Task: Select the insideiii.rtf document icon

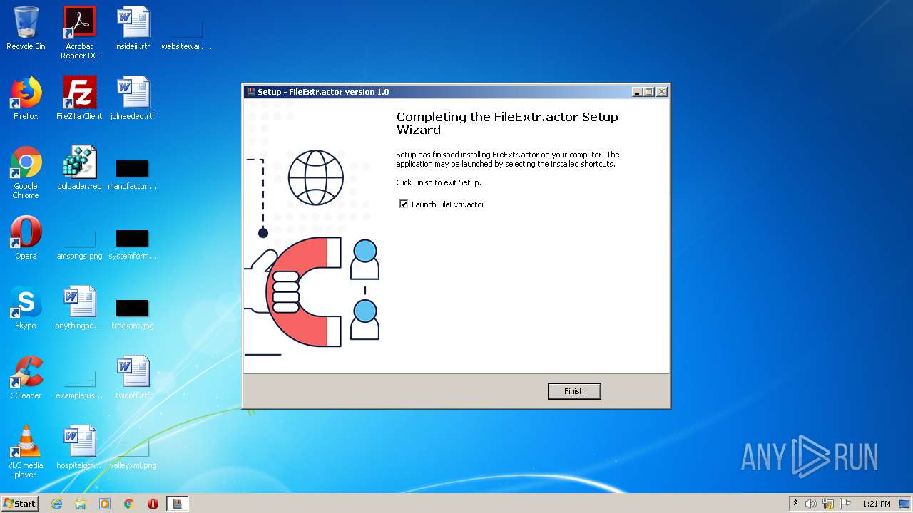Action: coord(133,28)
